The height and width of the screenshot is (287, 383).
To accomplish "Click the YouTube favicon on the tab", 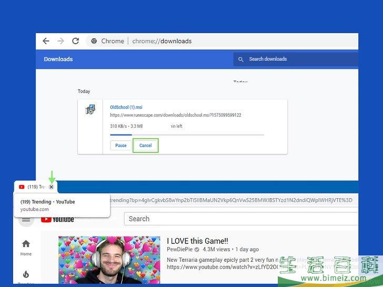I will tap(22, 187).
